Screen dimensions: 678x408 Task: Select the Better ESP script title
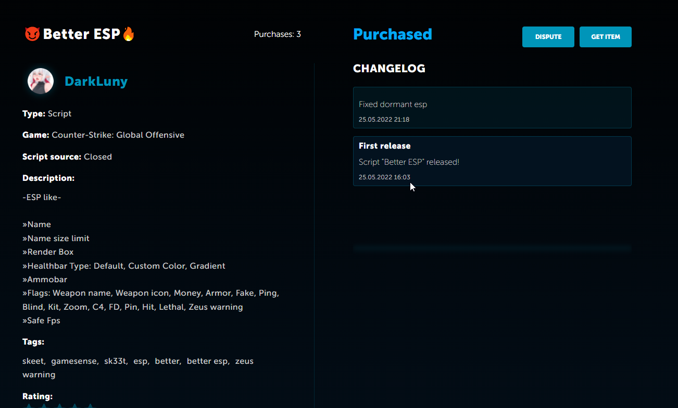(x=81, y=34)
